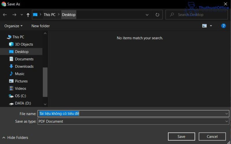231x144 pixels.
Task: Click the blue computer icon in address bar
Action: click(35, 15)
